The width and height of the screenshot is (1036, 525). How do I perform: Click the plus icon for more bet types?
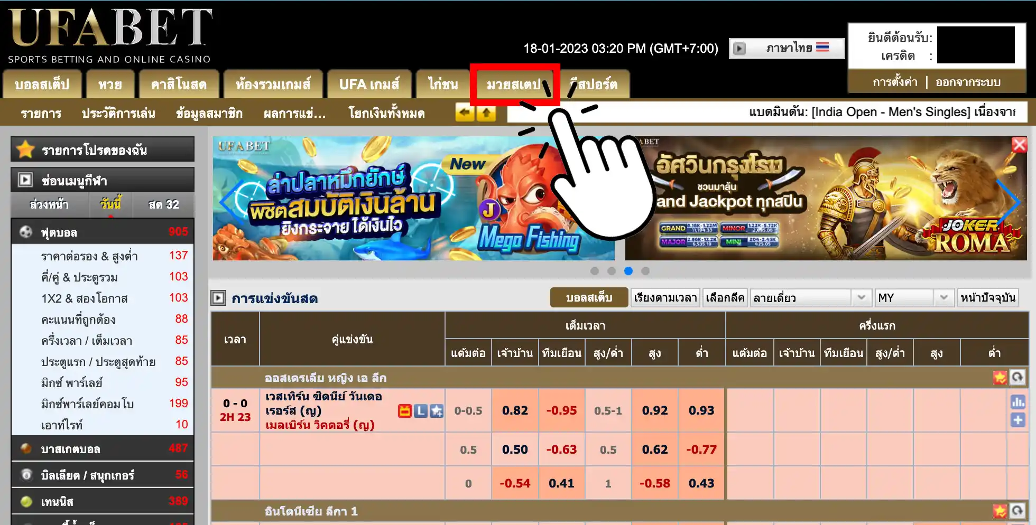(x=1018, y=420)
